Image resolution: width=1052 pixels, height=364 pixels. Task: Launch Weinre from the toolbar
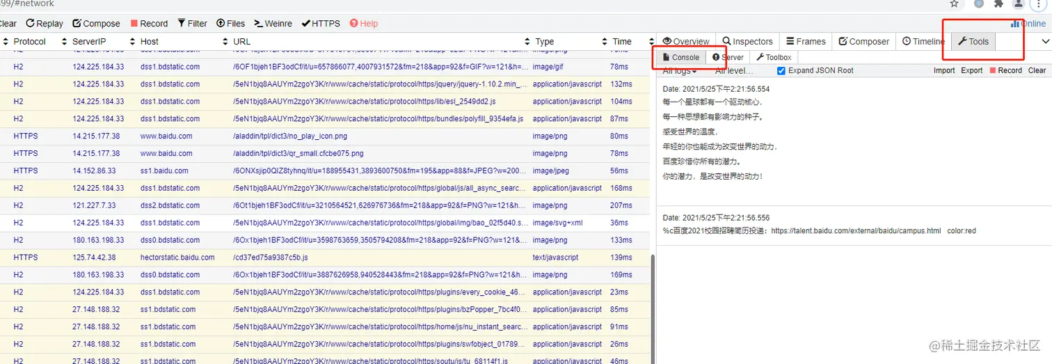(273, 24)
